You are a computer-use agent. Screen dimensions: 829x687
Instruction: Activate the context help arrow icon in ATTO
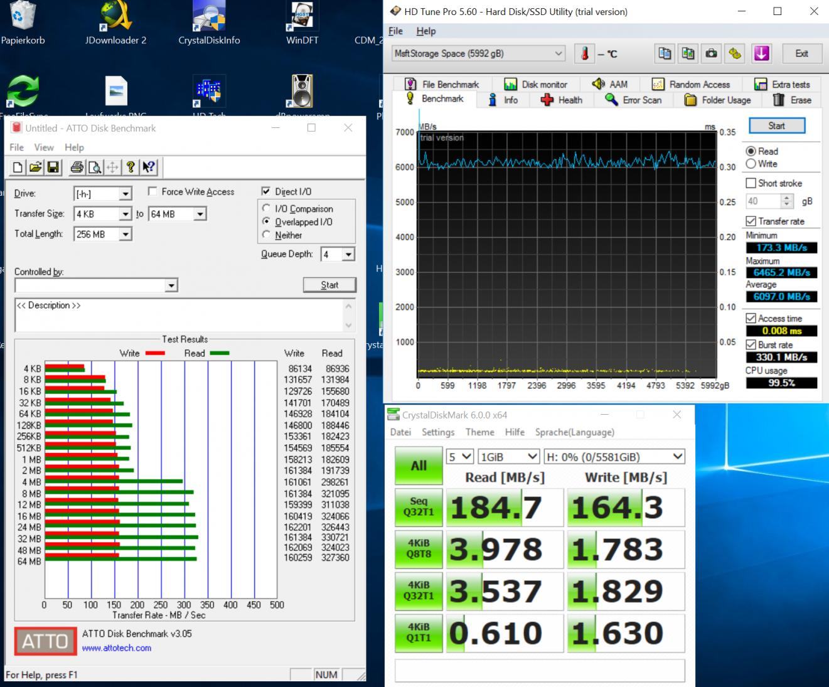click(148, 167)
